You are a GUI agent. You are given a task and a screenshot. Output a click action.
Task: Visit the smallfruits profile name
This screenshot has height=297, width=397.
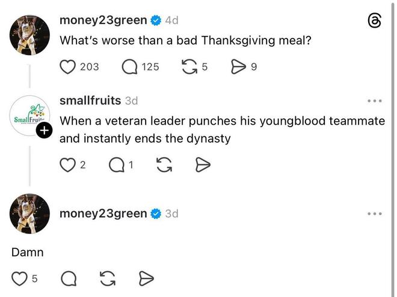pos(90,100)
